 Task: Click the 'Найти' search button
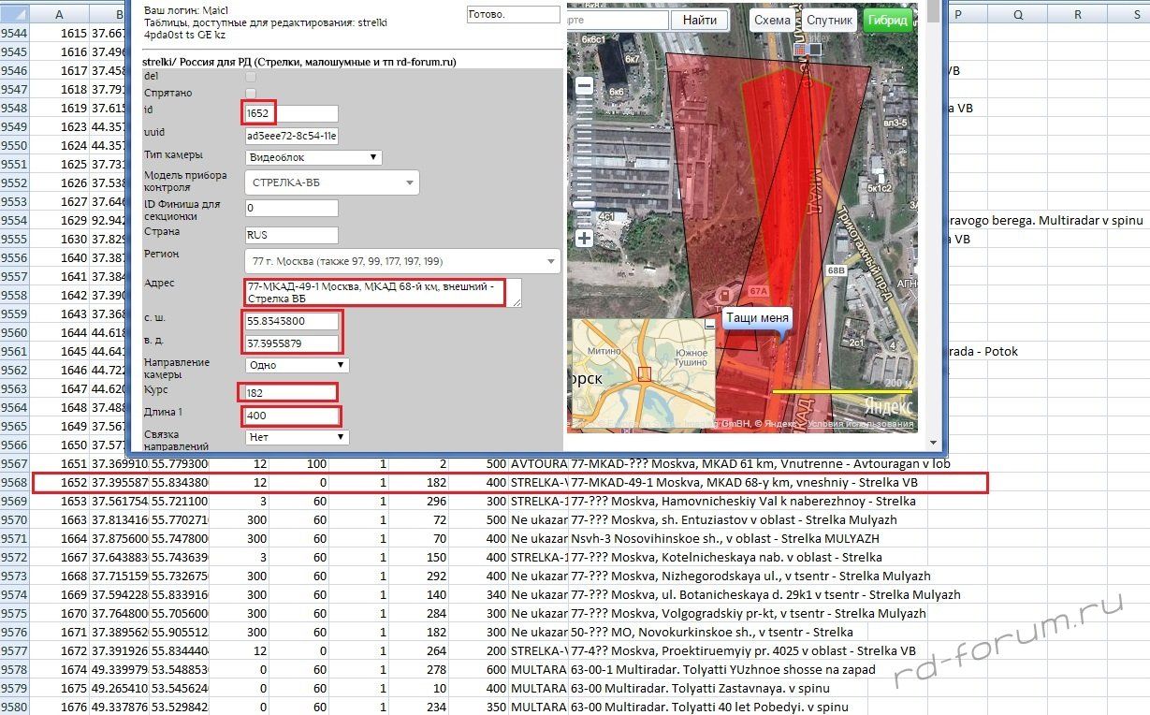699,21
